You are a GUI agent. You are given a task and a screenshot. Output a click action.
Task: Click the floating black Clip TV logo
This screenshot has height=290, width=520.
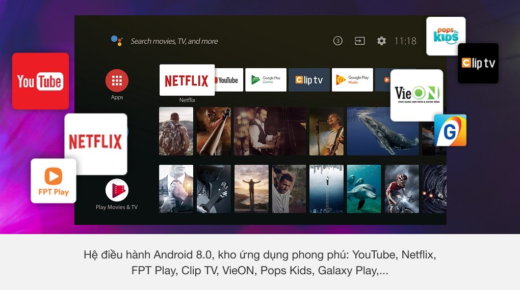(478, 63)
